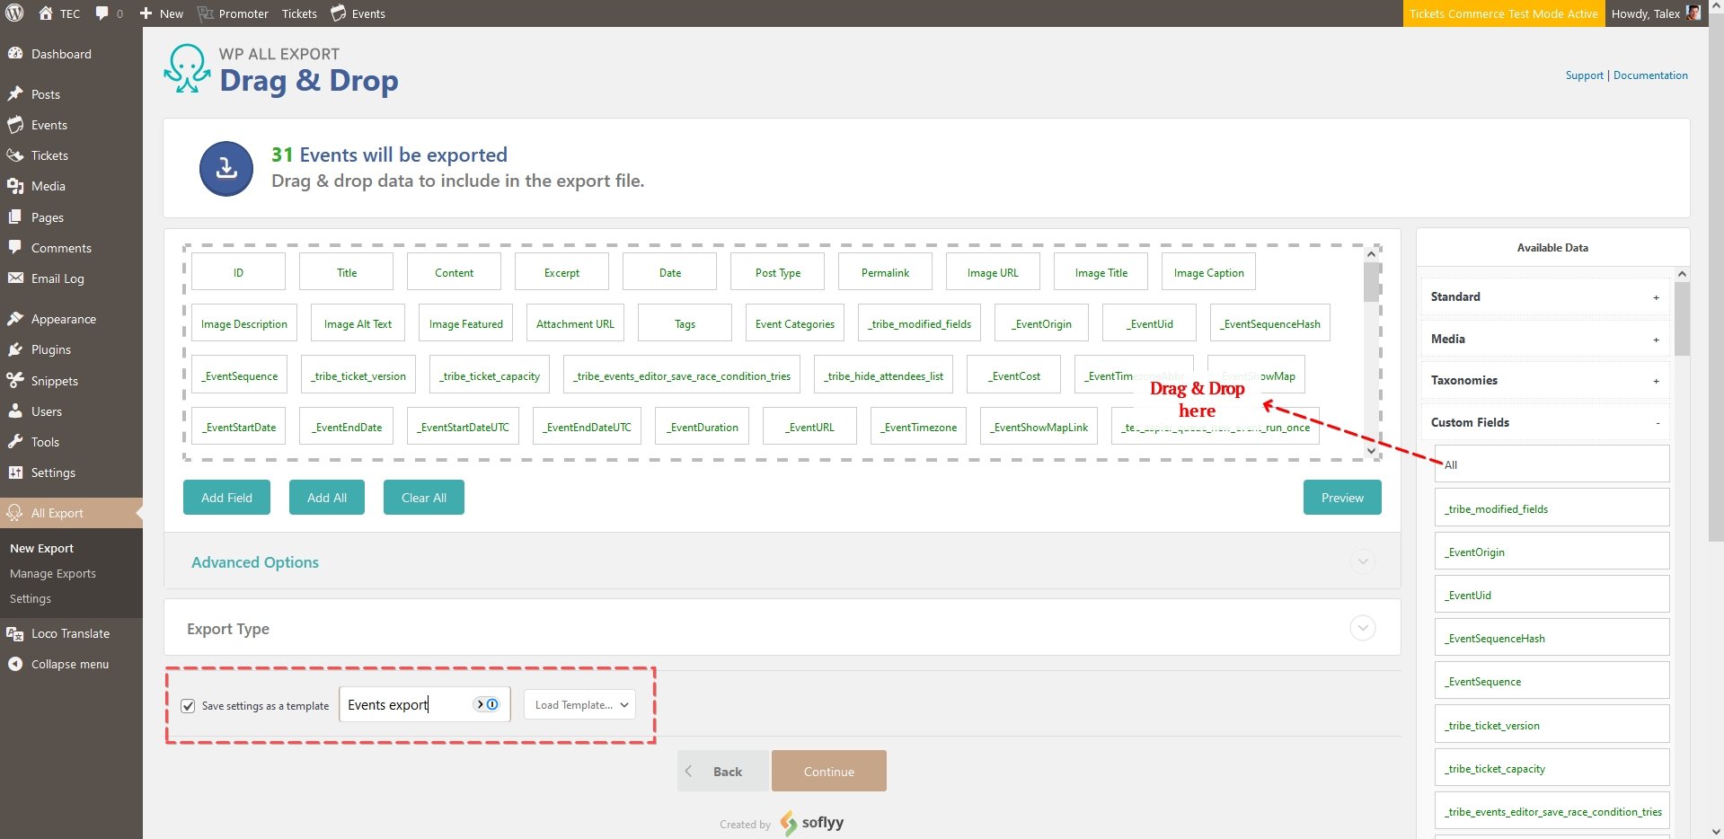Open the comments bubble icon in admin bar

(102, 13)
